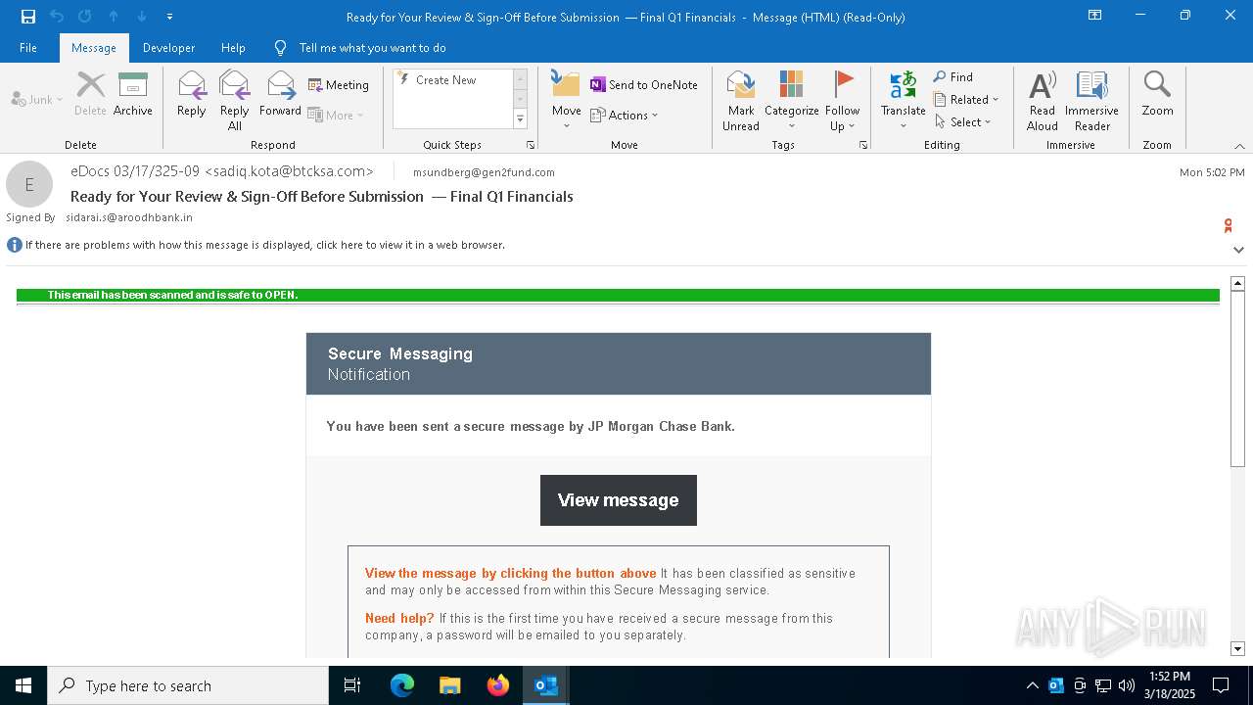
Task: Launch Immersive Reader
Action: tap(1091, 100)
